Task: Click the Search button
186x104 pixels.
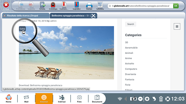Action: pyautogui.click(x=130, y=24)
